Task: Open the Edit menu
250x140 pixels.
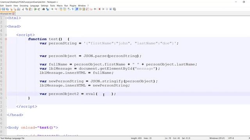Action: click(x=2, y=5)
